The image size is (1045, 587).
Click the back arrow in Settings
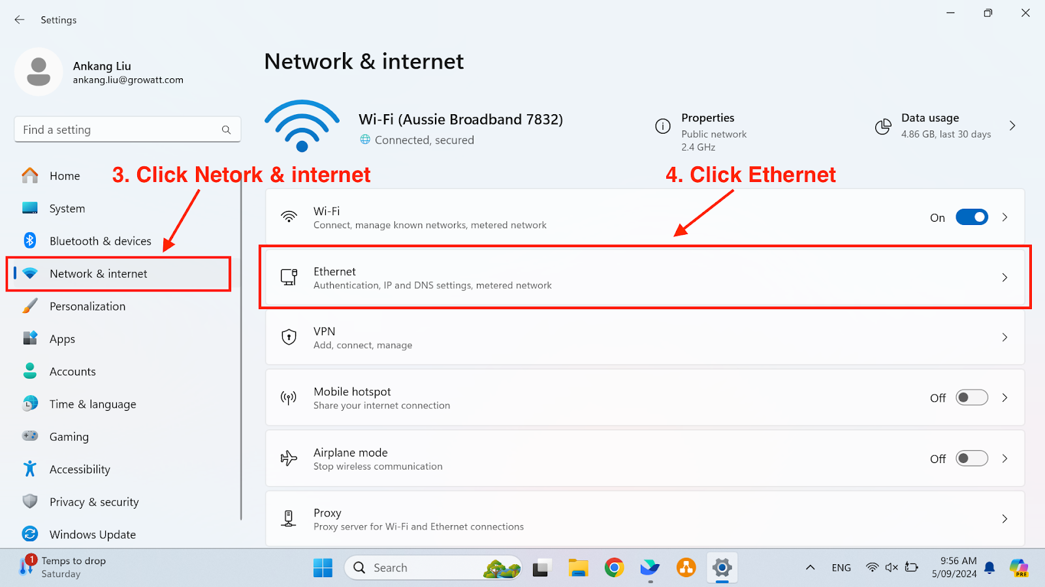20,20
